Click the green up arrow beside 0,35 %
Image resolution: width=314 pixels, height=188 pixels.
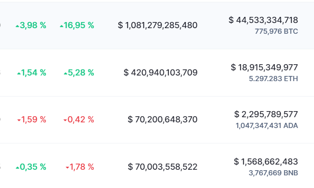17,168
